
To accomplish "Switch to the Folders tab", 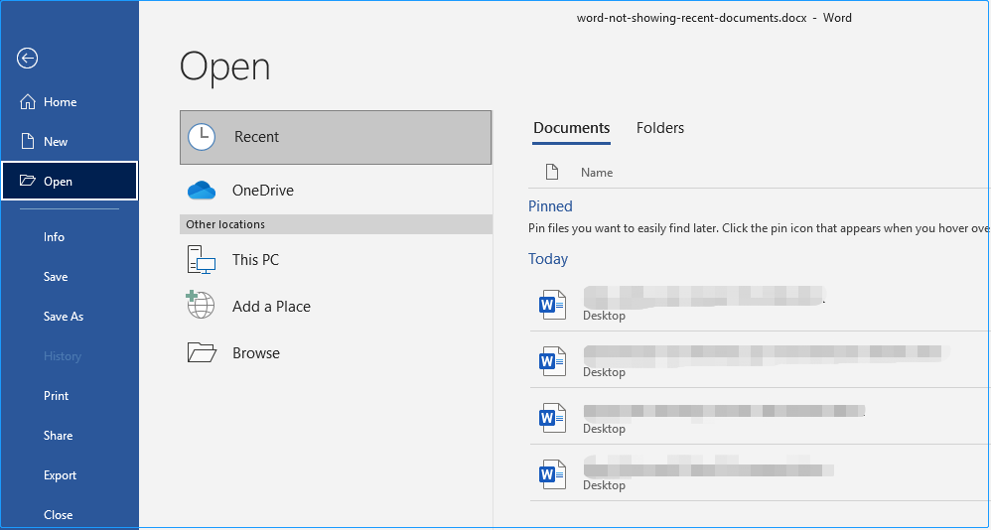I will pos(660,128).
